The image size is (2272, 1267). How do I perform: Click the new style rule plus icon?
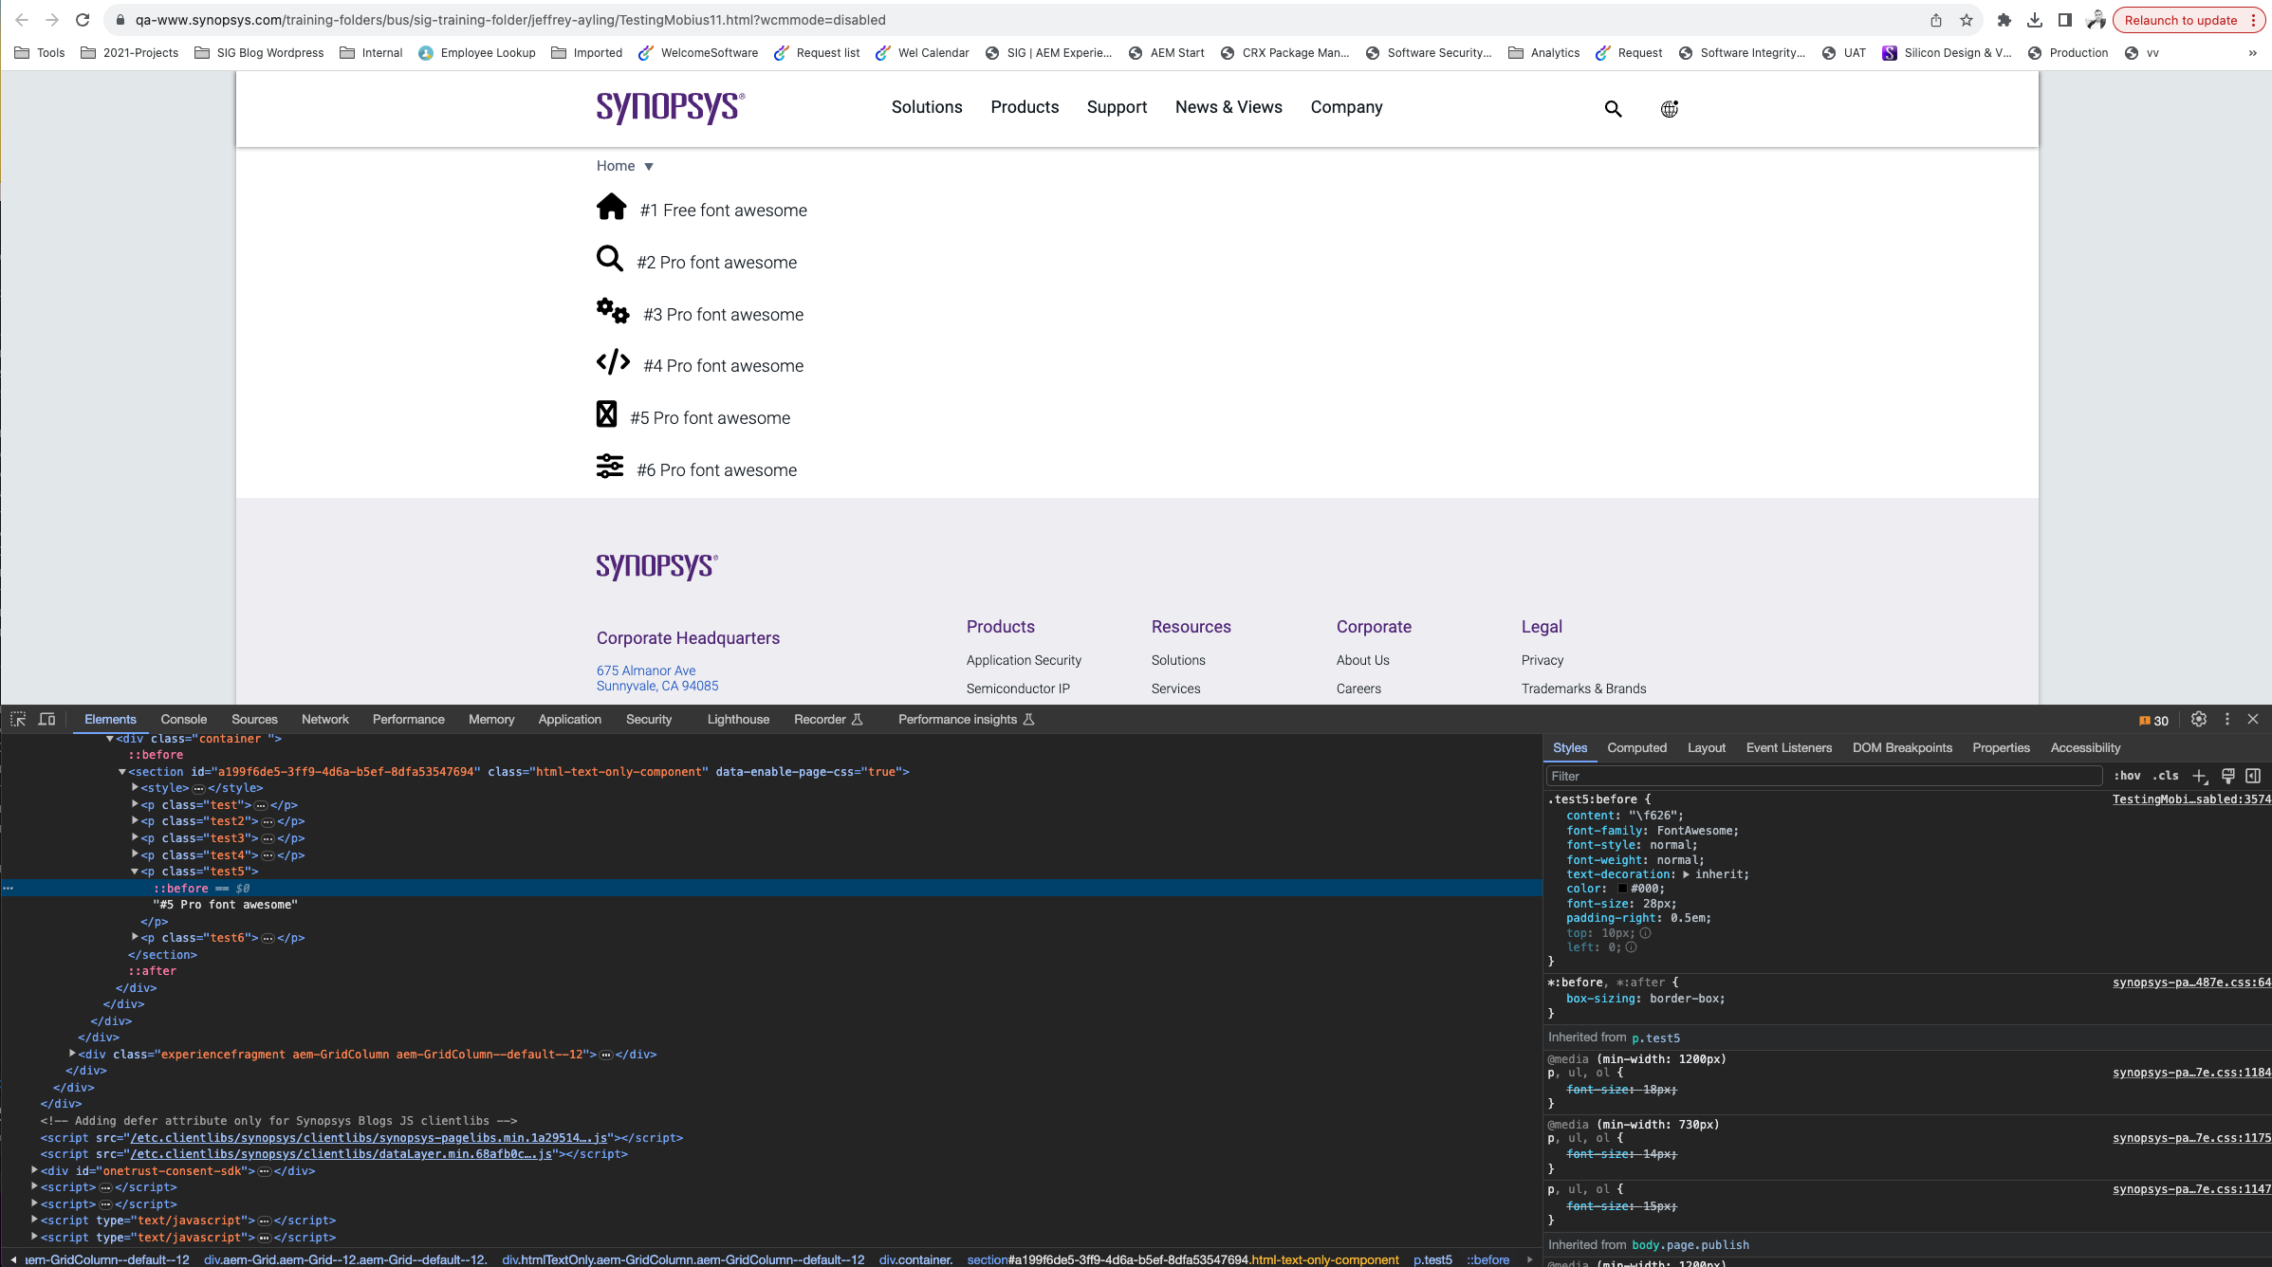[2199, 777]
